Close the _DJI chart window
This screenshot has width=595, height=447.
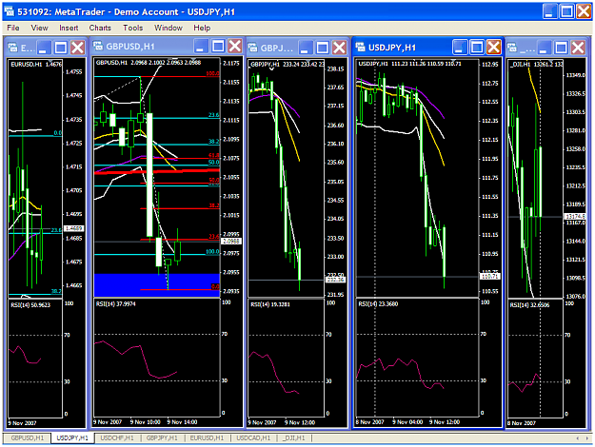578,48
